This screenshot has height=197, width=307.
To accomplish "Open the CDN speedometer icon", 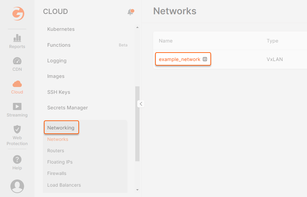I will point(17,61).
